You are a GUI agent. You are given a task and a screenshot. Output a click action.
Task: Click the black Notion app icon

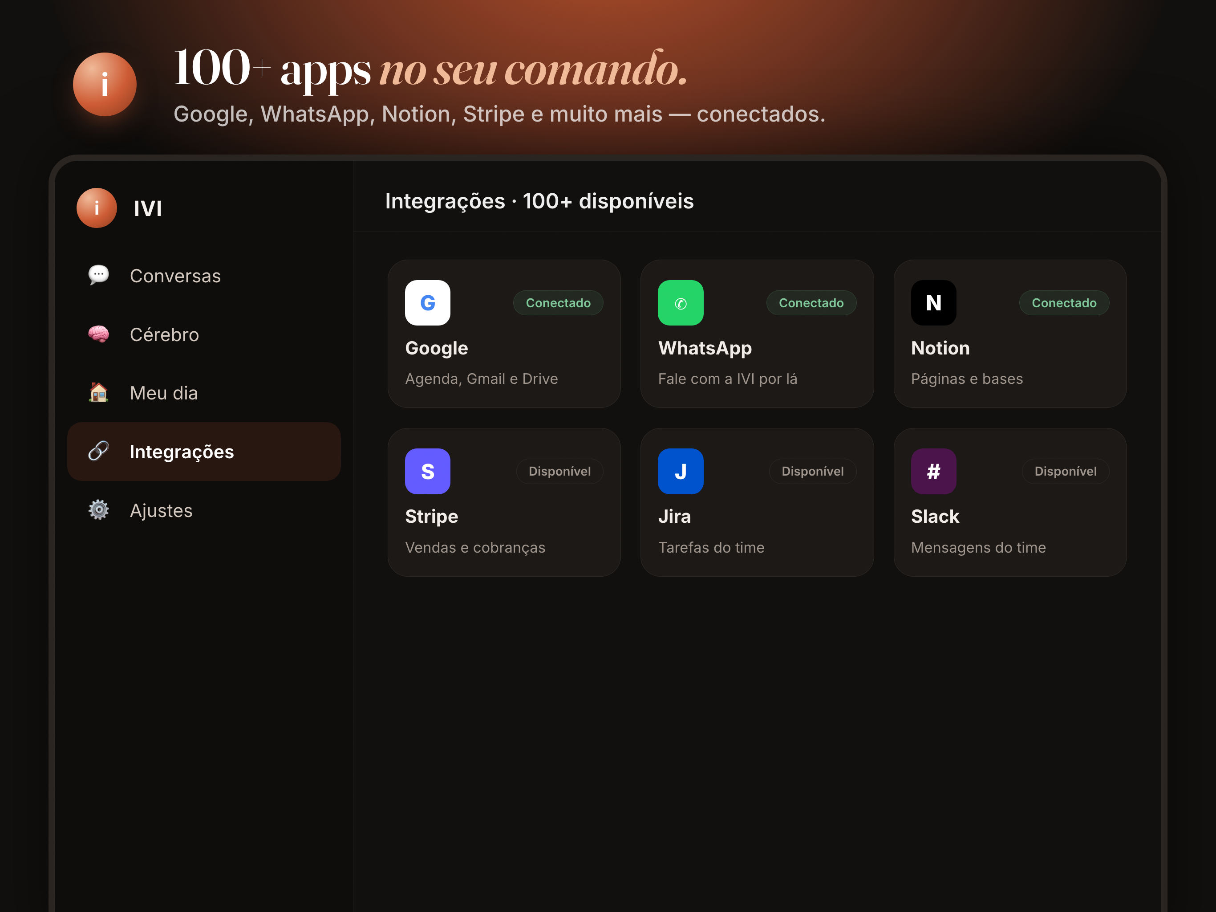point(933,302)
